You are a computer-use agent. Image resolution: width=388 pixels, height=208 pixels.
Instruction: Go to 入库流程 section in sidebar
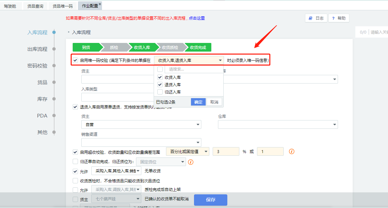pos(37,32)
